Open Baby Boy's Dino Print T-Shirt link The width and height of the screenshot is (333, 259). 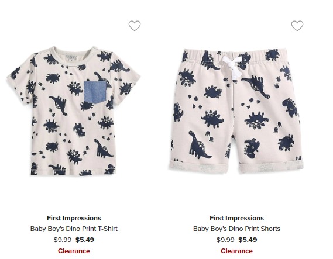74,229
